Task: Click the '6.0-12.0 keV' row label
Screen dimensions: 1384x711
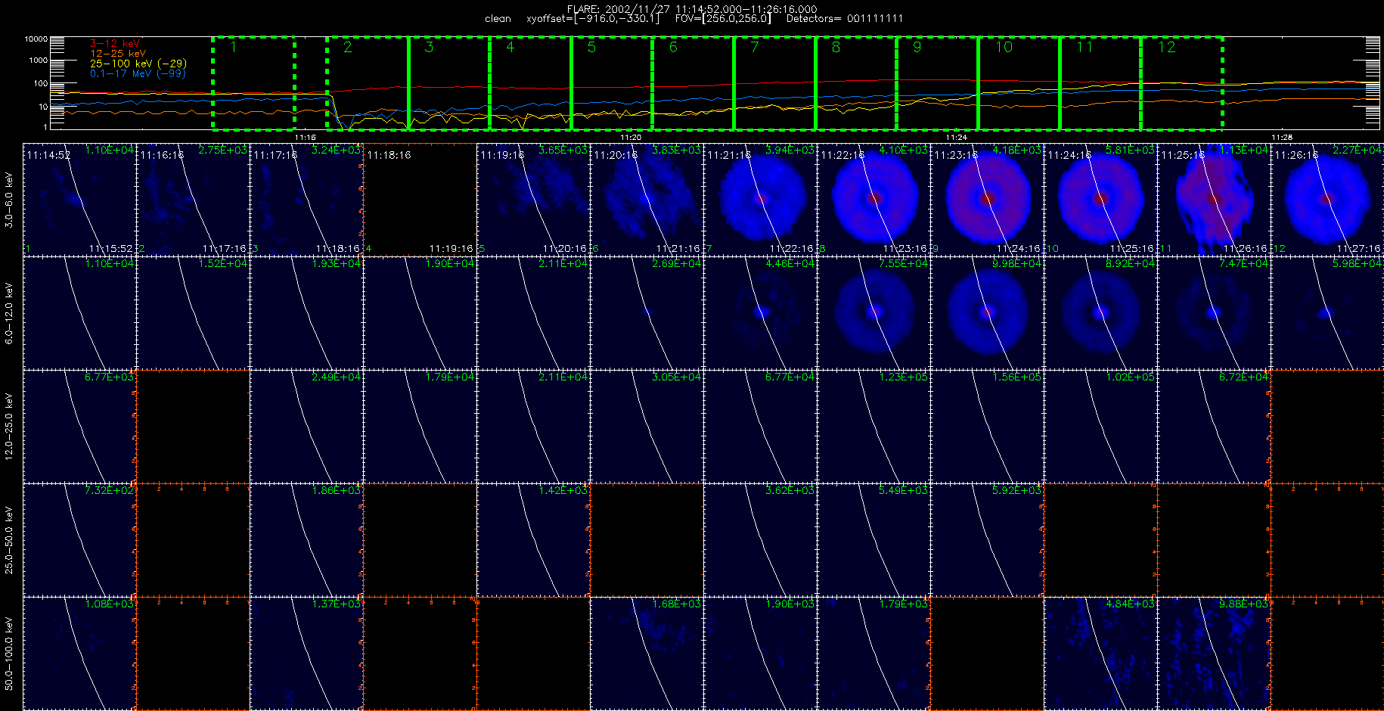Action: pos(9,313)
